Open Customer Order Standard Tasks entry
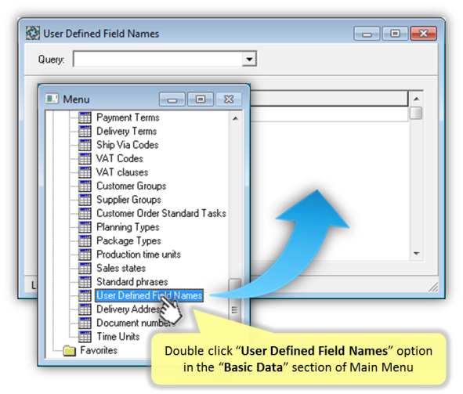The image size is (463, 394). pyautogui.click(x=161, y=213)
